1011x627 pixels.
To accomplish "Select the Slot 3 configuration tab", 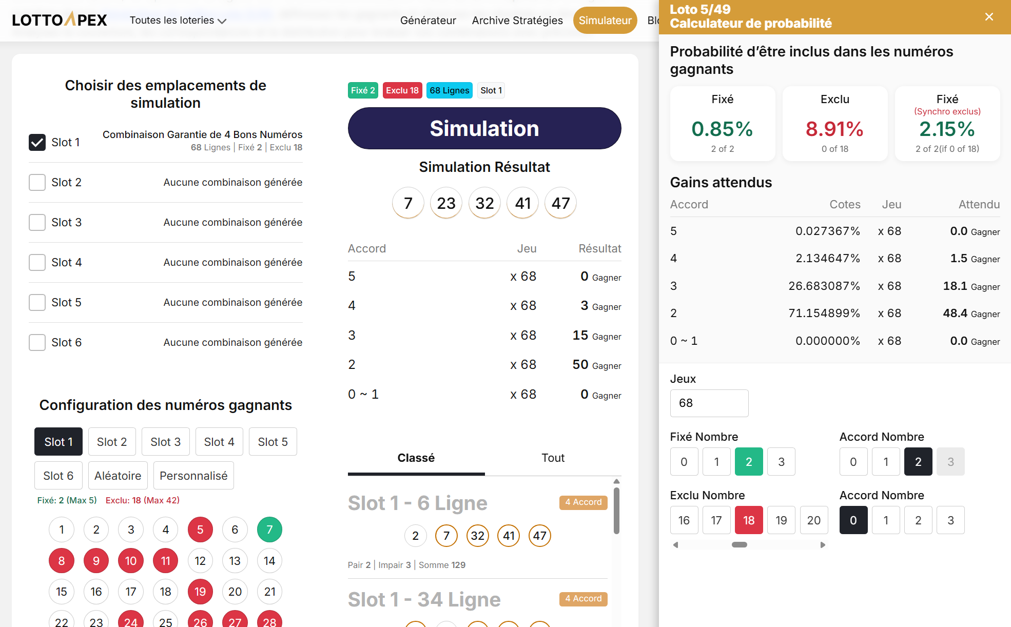I will click(165, 441).
